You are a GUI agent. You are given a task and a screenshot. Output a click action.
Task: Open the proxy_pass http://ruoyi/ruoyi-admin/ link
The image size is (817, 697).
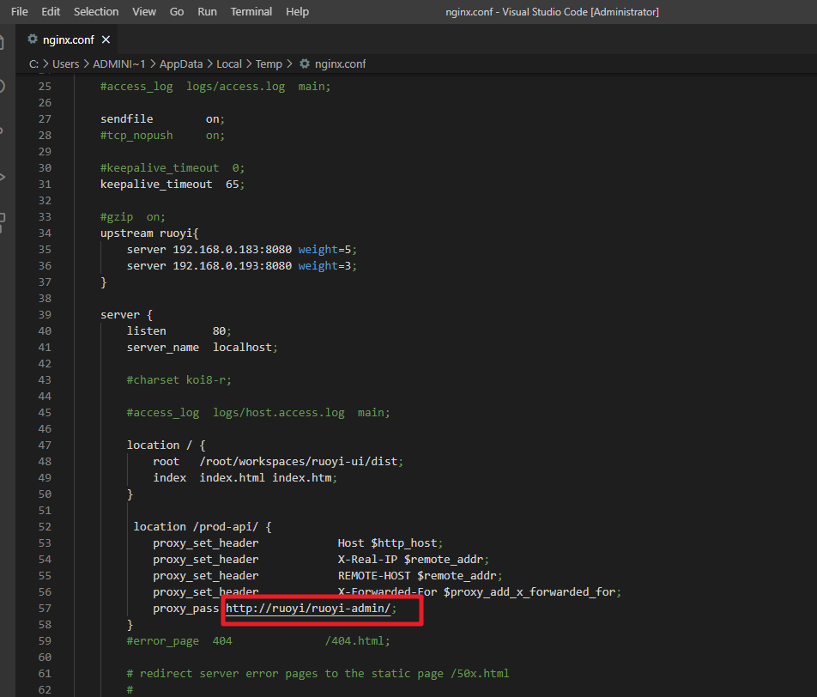pos(308,609)
